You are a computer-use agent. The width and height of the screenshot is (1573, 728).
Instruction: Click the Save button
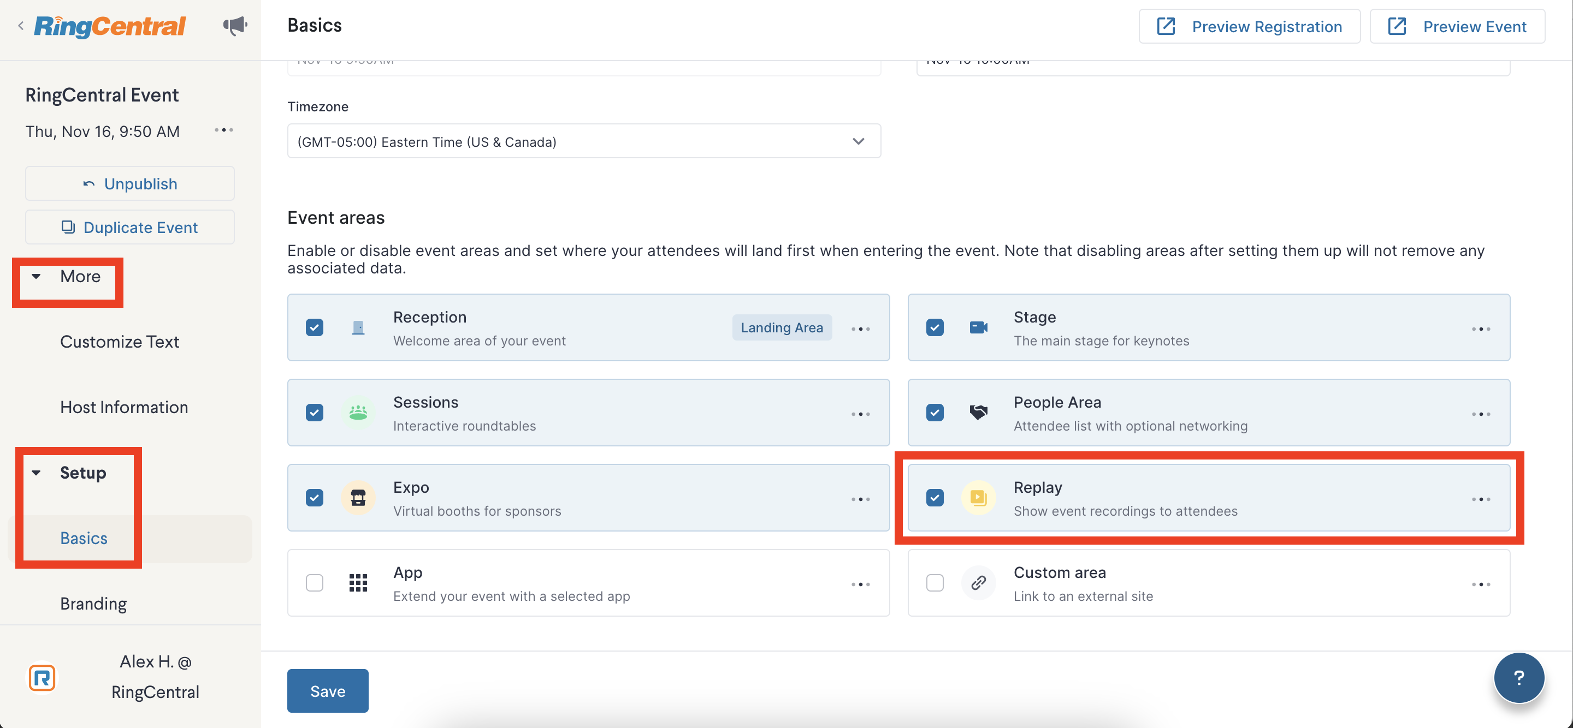[x=328, y=691]
